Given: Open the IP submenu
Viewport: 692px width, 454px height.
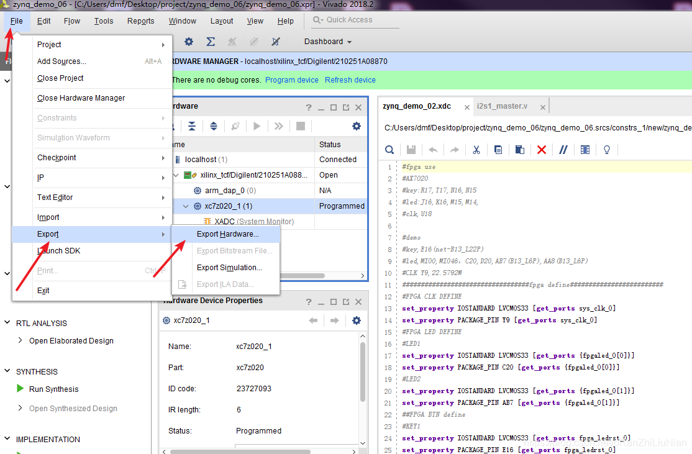Looking at the screenshot, I should pos(92,178).
